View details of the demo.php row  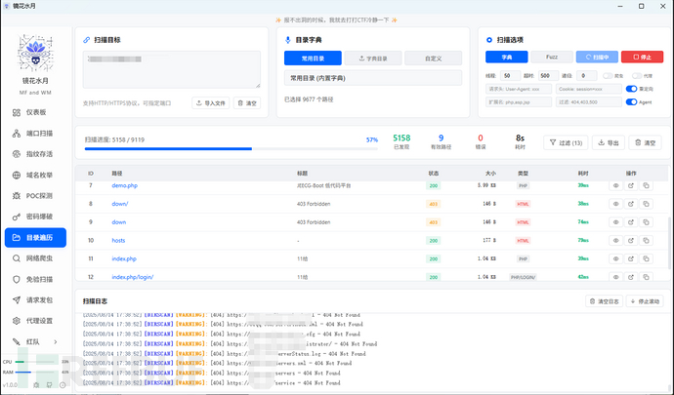coord(615,185)
